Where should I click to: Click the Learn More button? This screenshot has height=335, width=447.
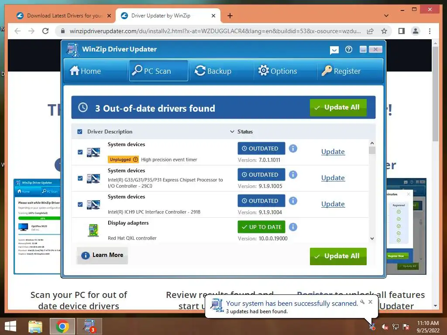click(x=102, y=255)
